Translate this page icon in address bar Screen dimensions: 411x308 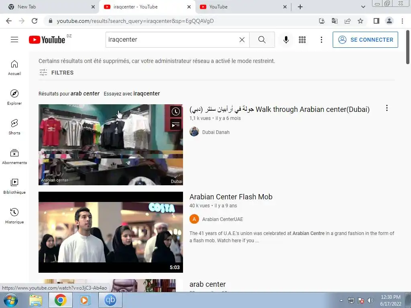point(334,21)
